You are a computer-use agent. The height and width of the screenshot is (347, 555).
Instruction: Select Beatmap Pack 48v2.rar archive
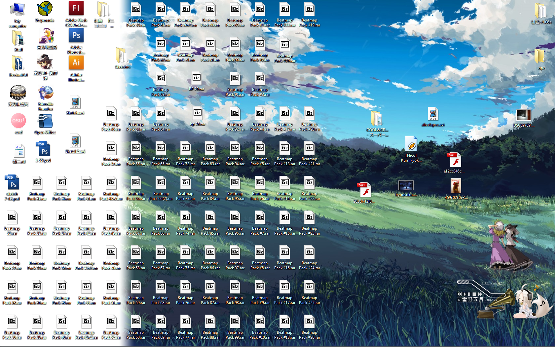[111, 188]
